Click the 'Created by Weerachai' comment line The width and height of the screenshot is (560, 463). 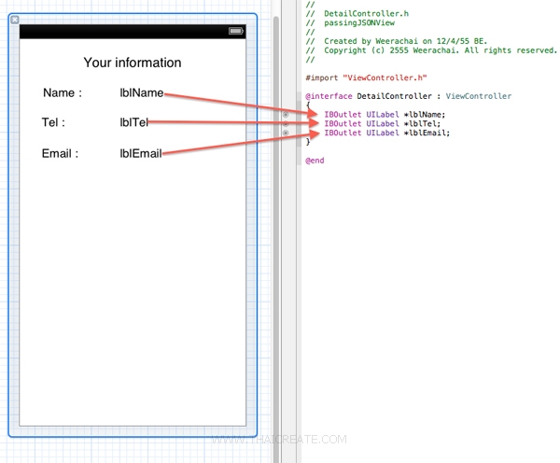click(397, 41)
